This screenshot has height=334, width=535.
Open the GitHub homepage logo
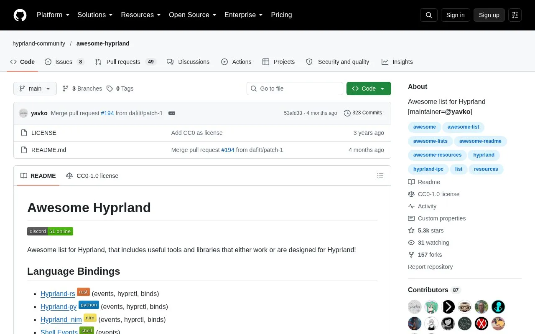coord(20,15)
